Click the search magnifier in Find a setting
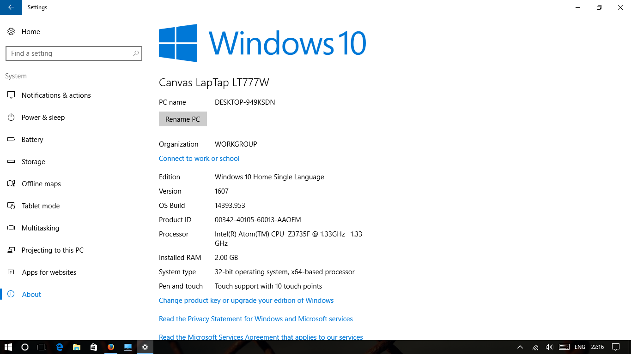631x354 pixels. click(136, 53)
